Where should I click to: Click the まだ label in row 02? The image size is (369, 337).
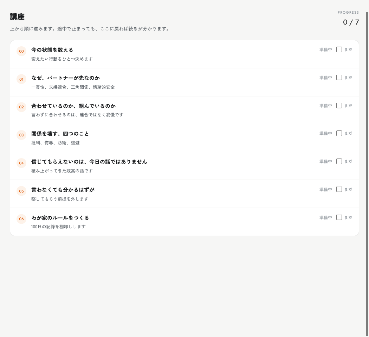348,106
